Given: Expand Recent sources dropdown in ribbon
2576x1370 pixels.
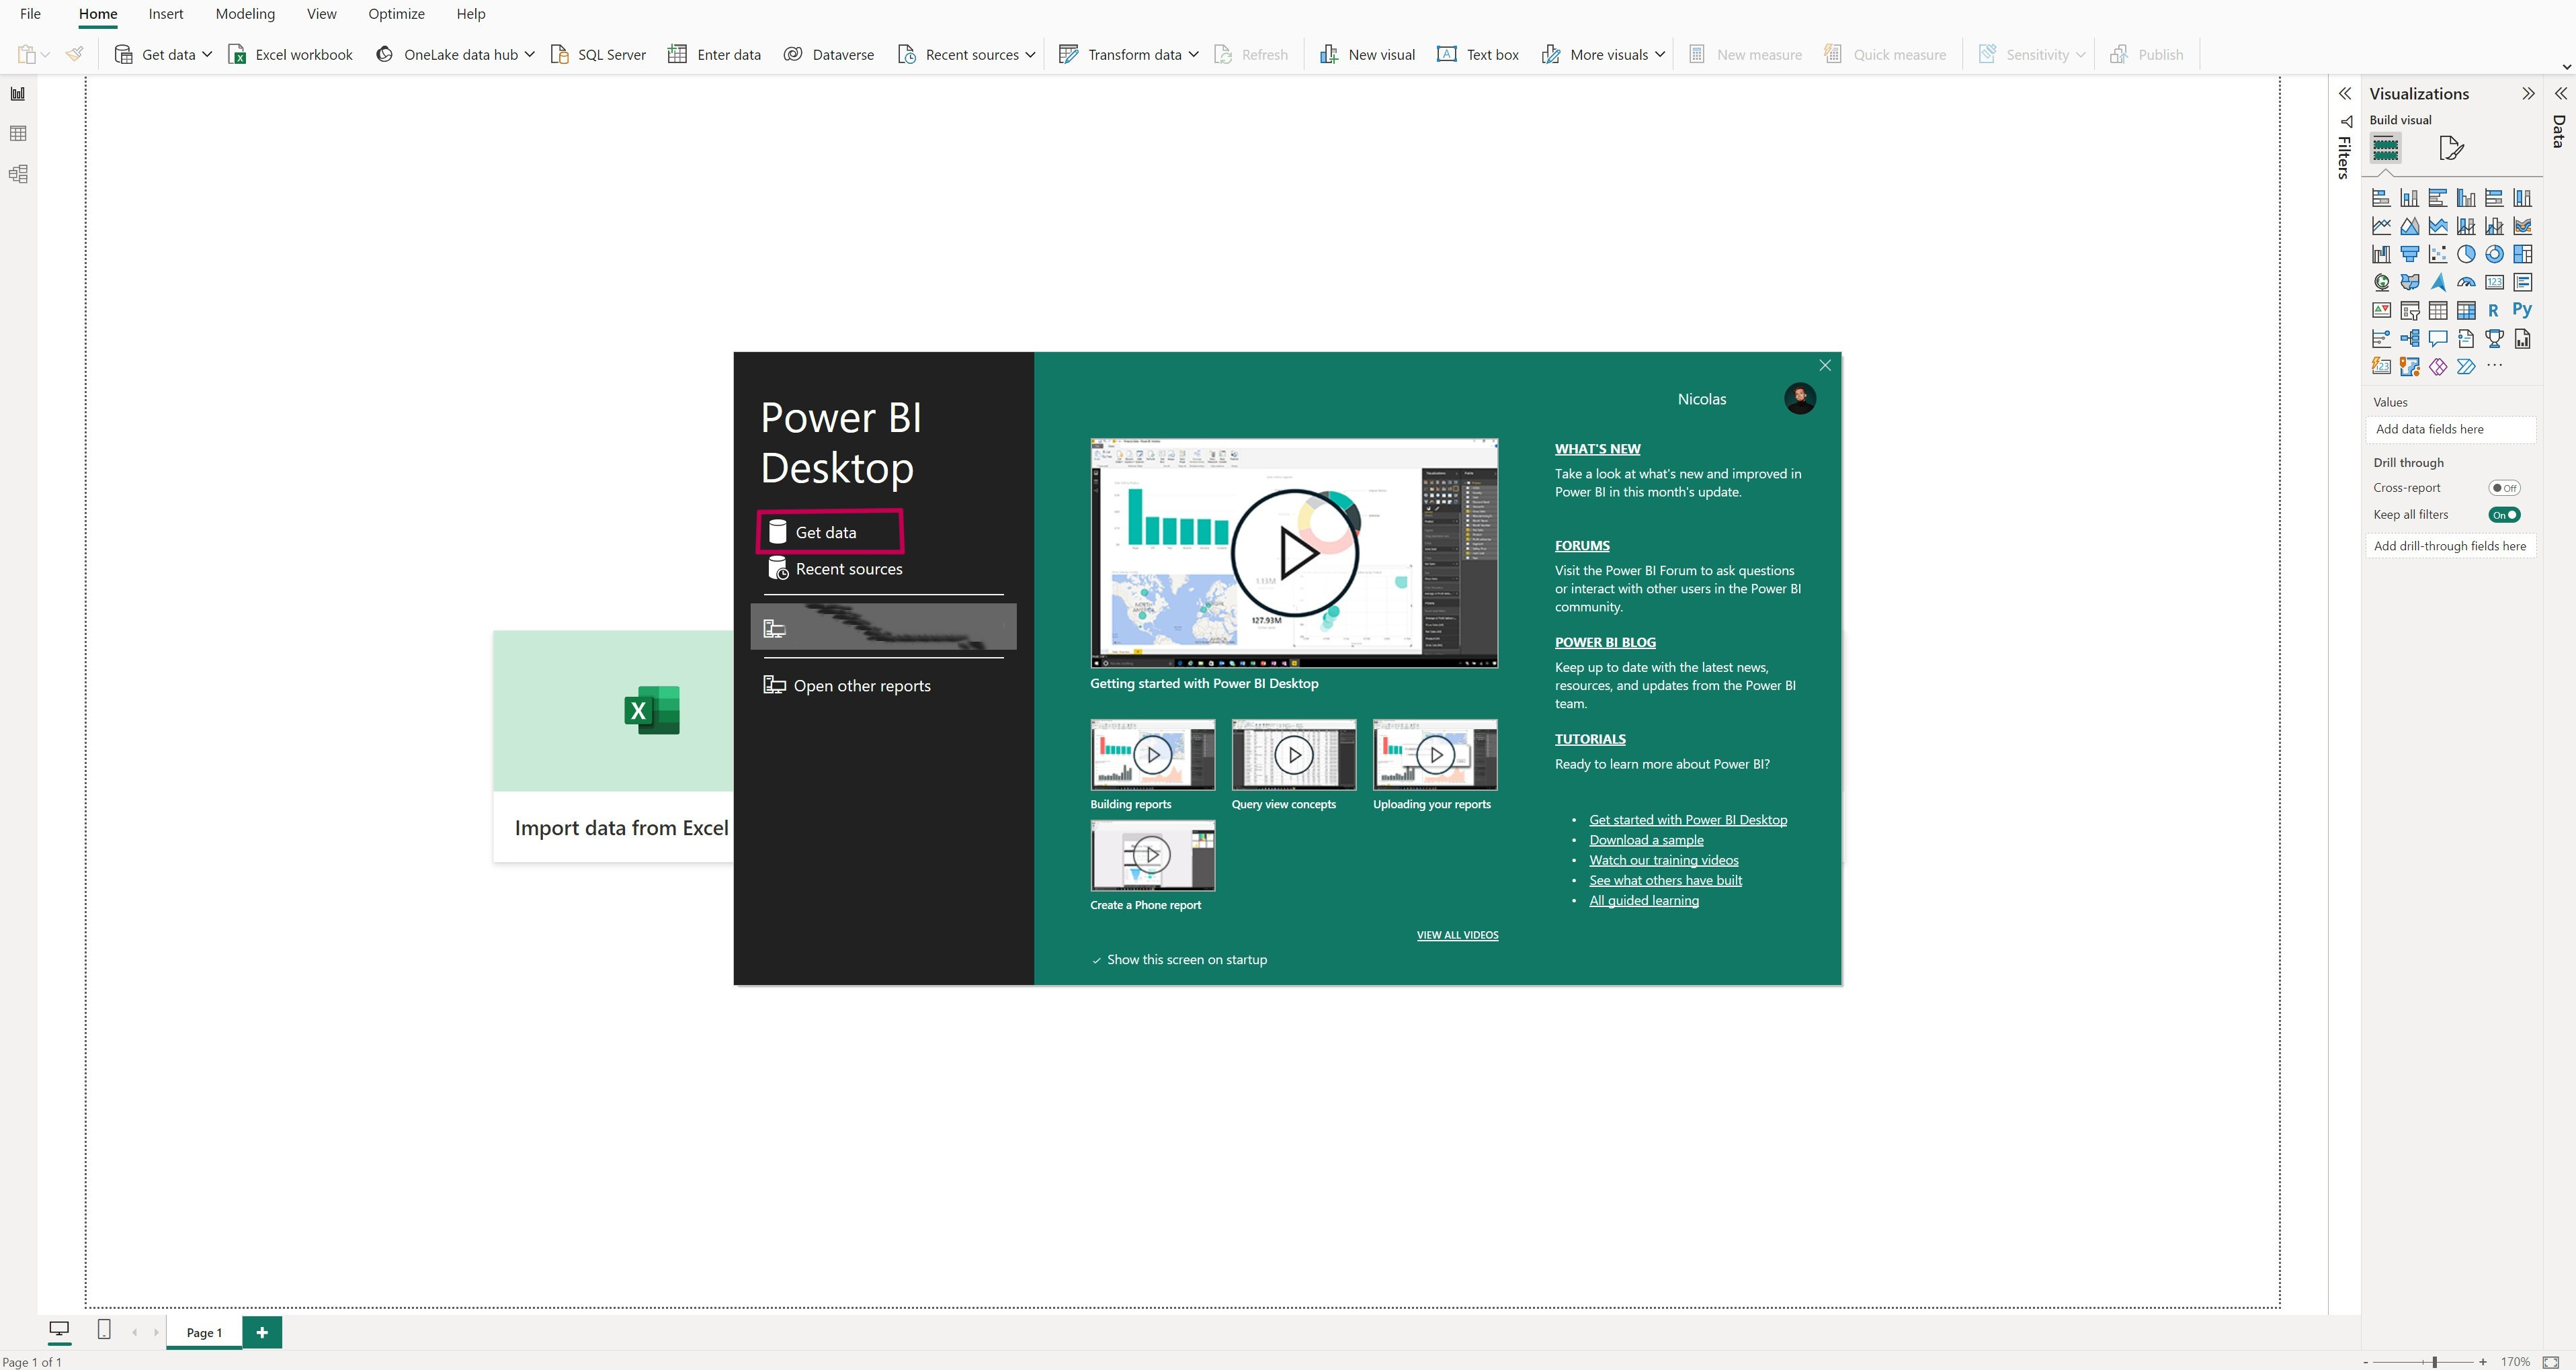Looking at the screenshot, I should pos(1030,55).
